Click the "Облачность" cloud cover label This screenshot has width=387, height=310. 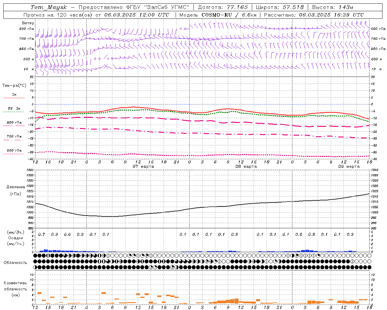15,263
